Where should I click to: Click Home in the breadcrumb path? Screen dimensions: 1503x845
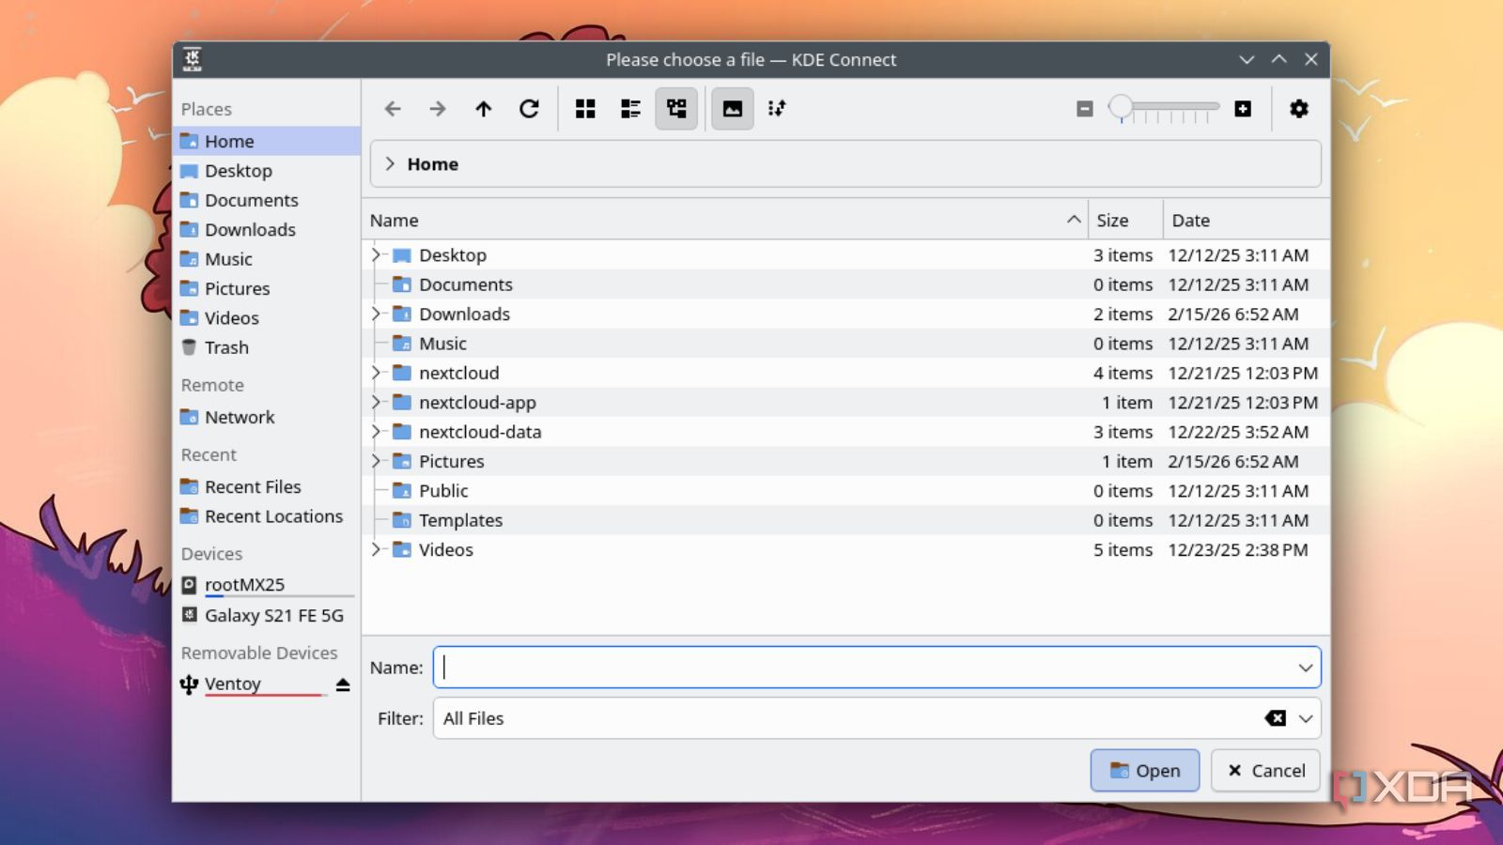433,164
